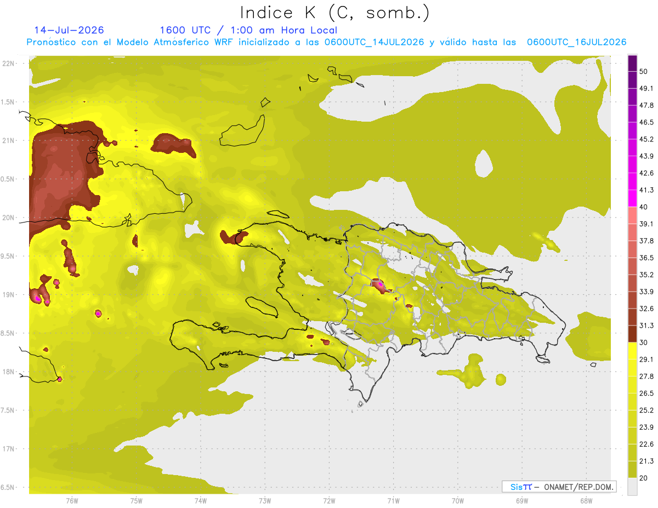Click the colorbar label '47.8'
The height and width of the screenshot is (508, 658).
pyautogui.click(x=646, y=105)
